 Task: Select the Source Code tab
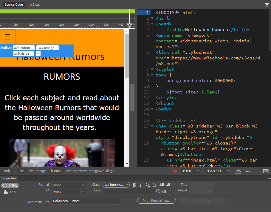coord(13,5)
